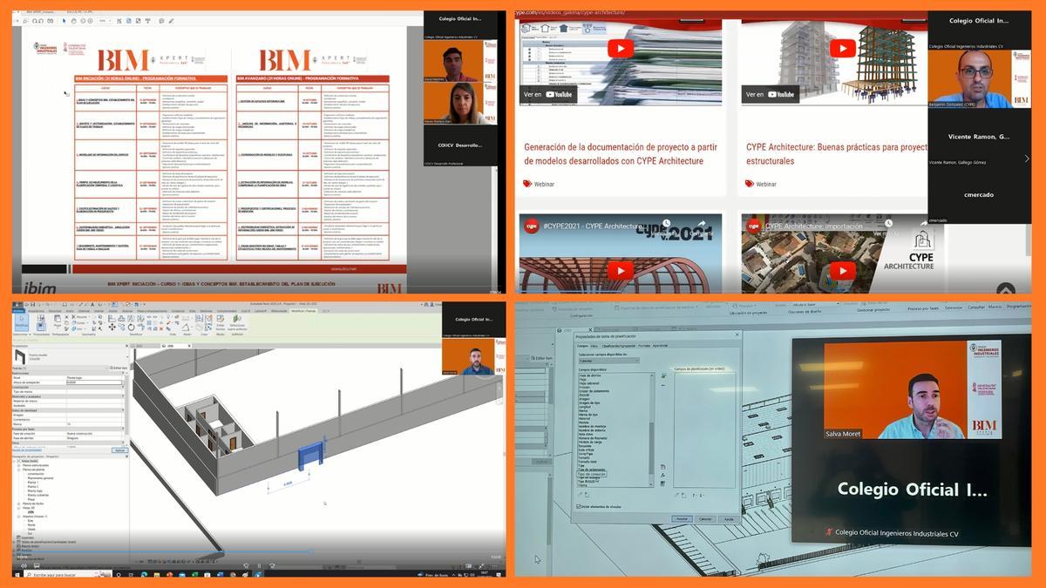Select David Martínez participant thumbnail
Viewport: 1046px width, 588px height.
(x=460, y=61)
